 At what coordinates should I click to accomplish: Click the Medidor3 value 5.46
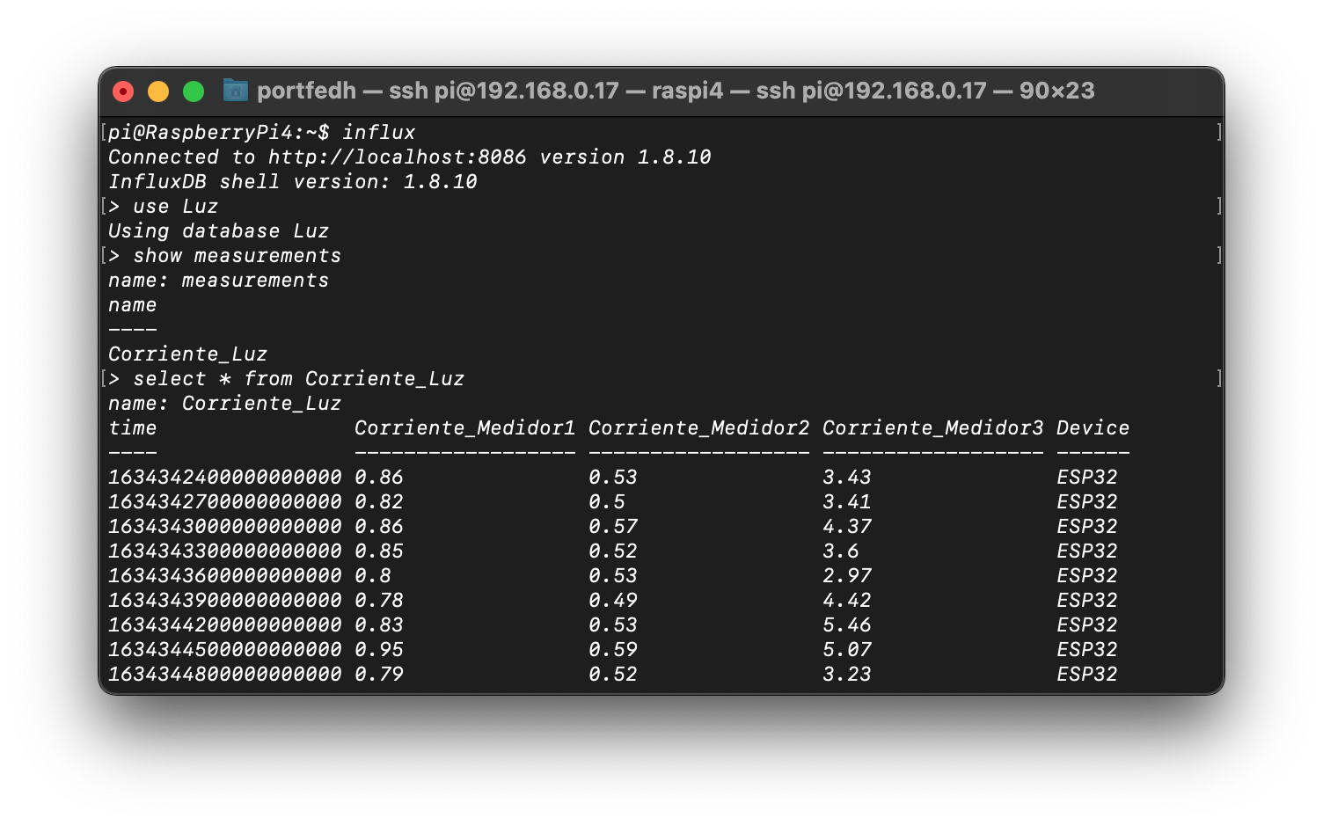(x=846, y=624)
